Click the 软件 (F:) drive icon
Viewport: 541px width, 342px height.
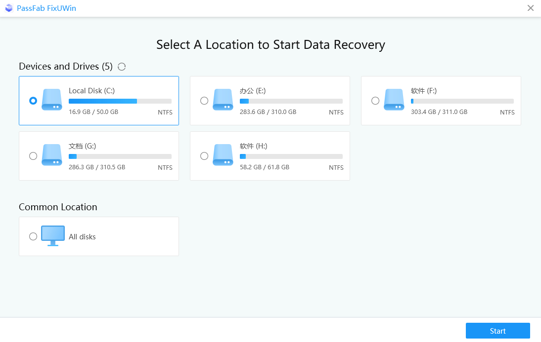click(x=394, y=100)
